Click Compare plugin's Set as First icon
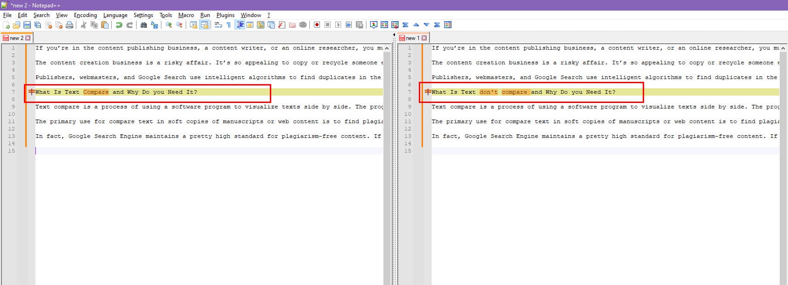Image resolution: width=788 pixels, height=285 pixels. coord(374,25)
